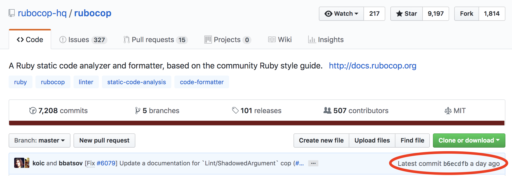The height and width of the screenshot is (176, 512).
Task: Click the Insights graph icon
Action: [x=312, y=40]
